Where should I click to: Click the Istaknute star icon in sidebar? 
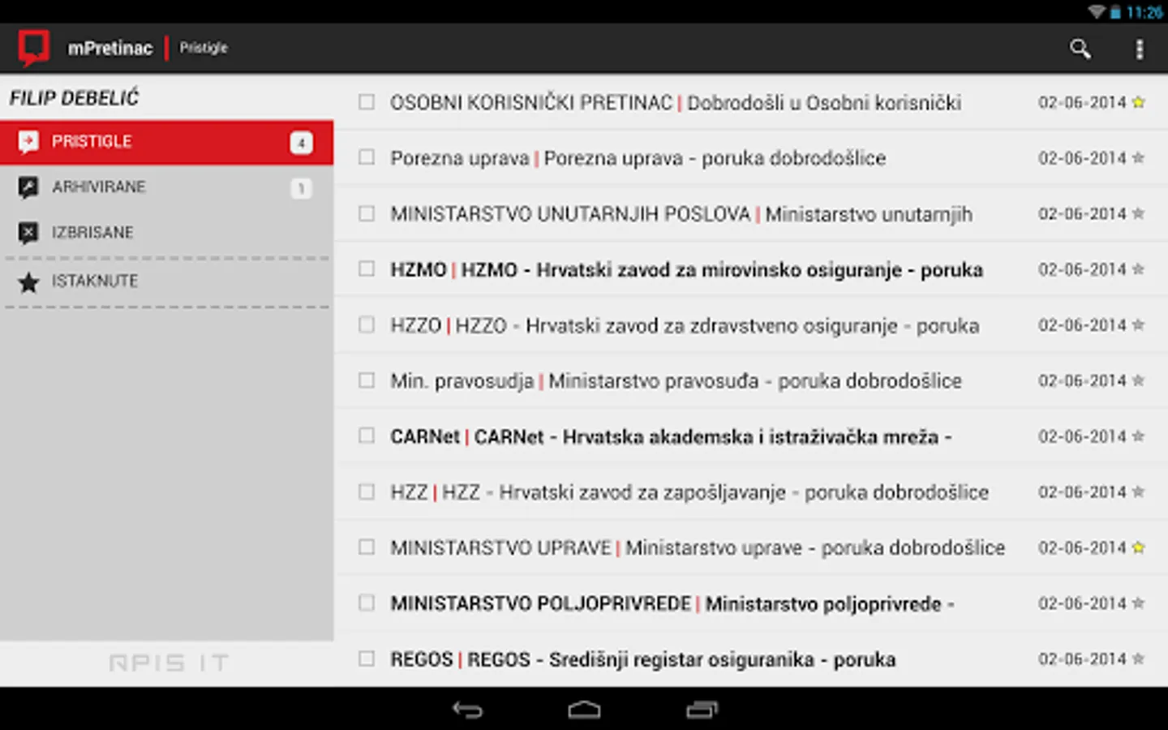[x=28, y=282]
